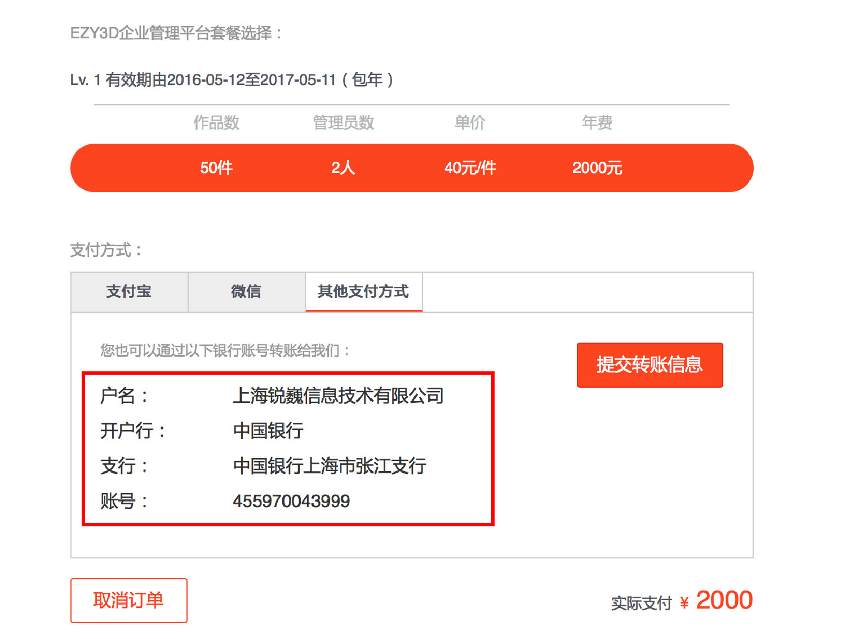Click the 作品数 column header
Image resolution: width=845 pixels, height=639 pixels.
tap(216, 122)
